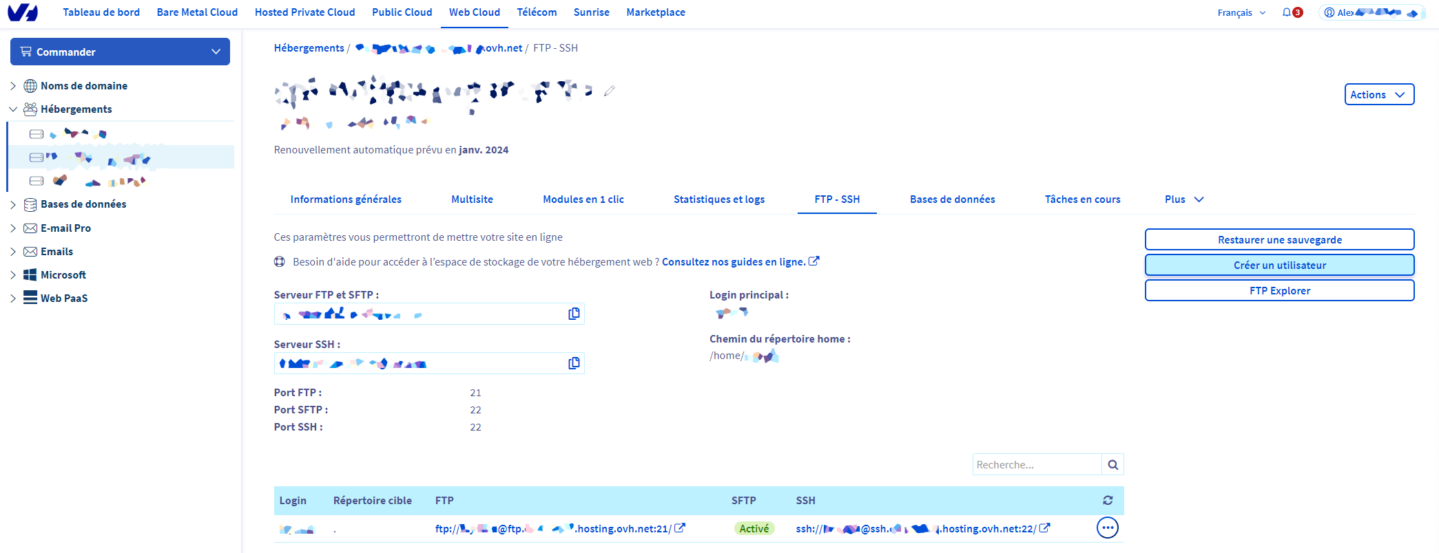Open the FTP link external icon

point(680,528)
